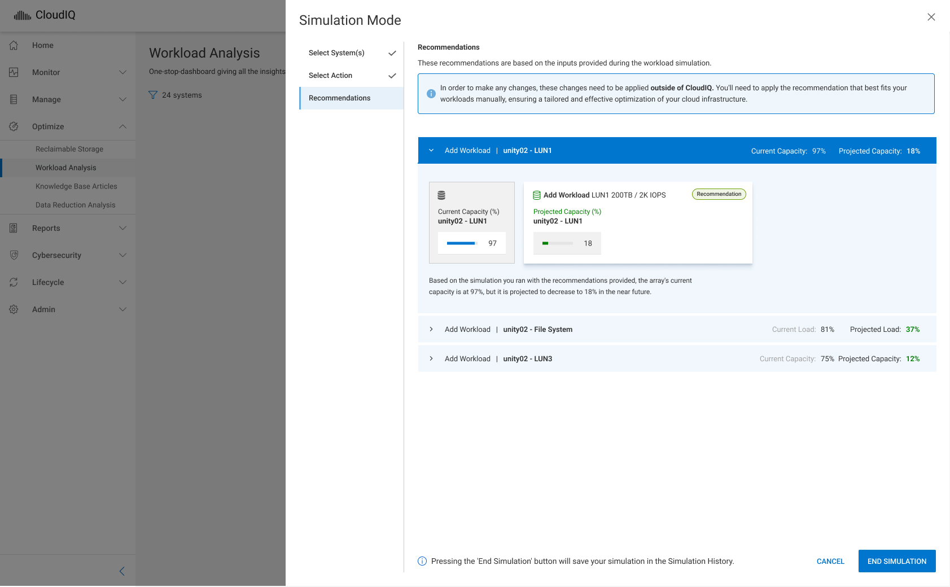This screenshot has height=587, width=950.
Task: Expand the unity02 - File System recommendation
Action: point(431,329)
